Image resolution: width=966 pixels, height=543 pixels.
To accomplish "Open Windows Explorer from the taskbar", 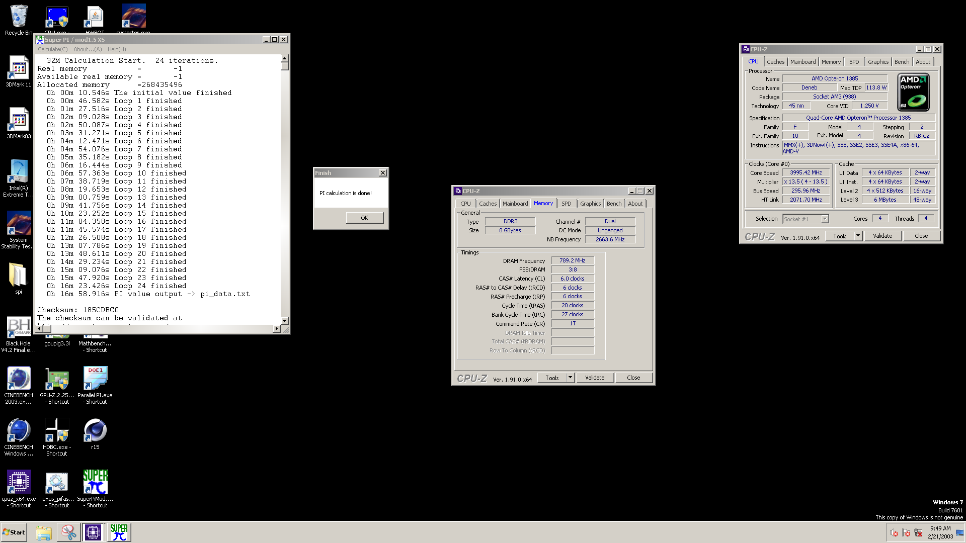I will 44,532.
